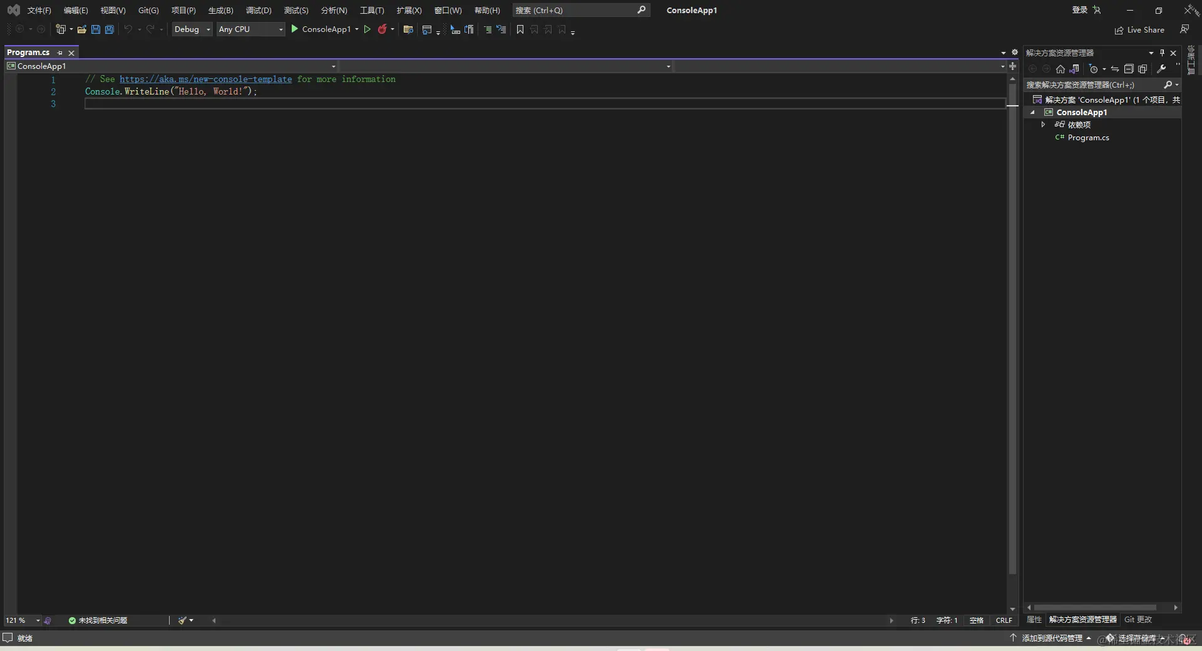Click the Live Share button
This screenshot has width=1202, height=651.
tap(1140, 30)
